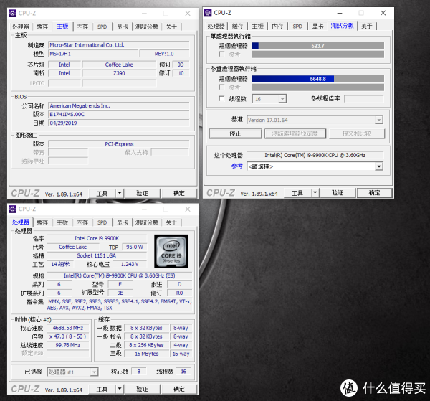Click the Socket 1151 LGA field

(x=97, y=255)
